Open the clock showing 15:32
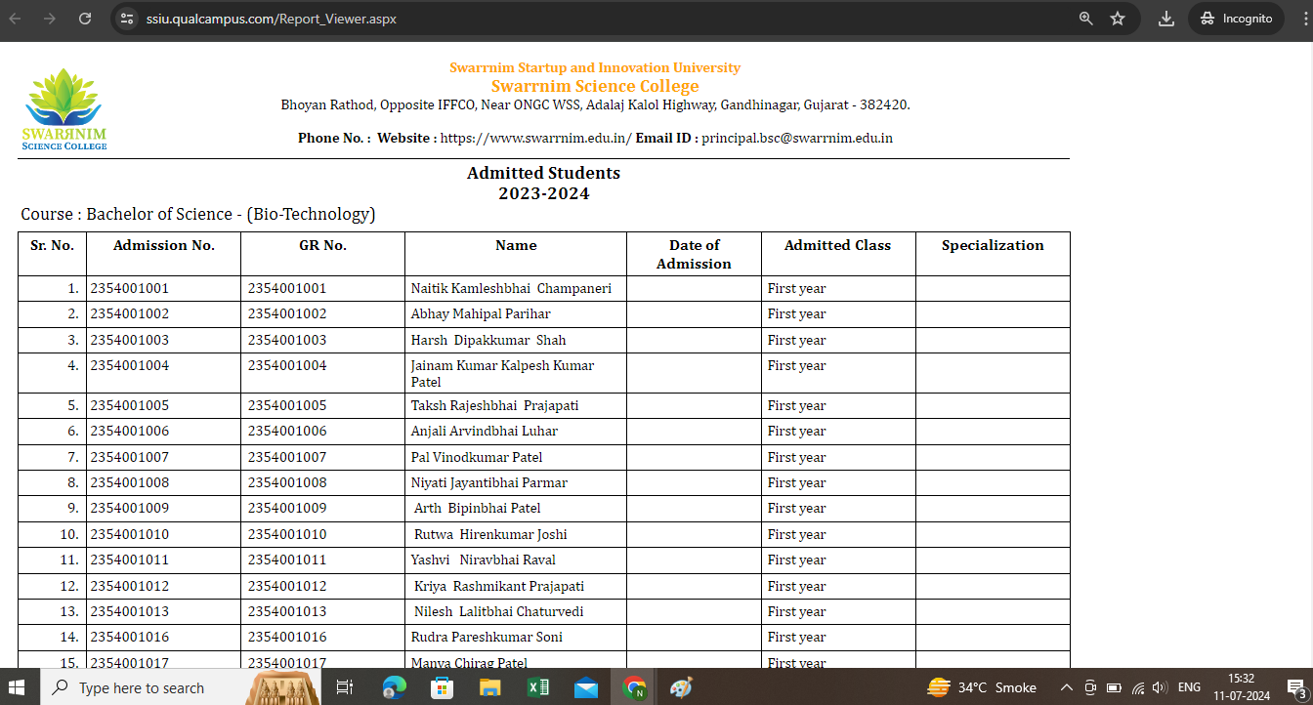Image resolution: width=1313 pixels, height=705 pixels. point(1241,687)
